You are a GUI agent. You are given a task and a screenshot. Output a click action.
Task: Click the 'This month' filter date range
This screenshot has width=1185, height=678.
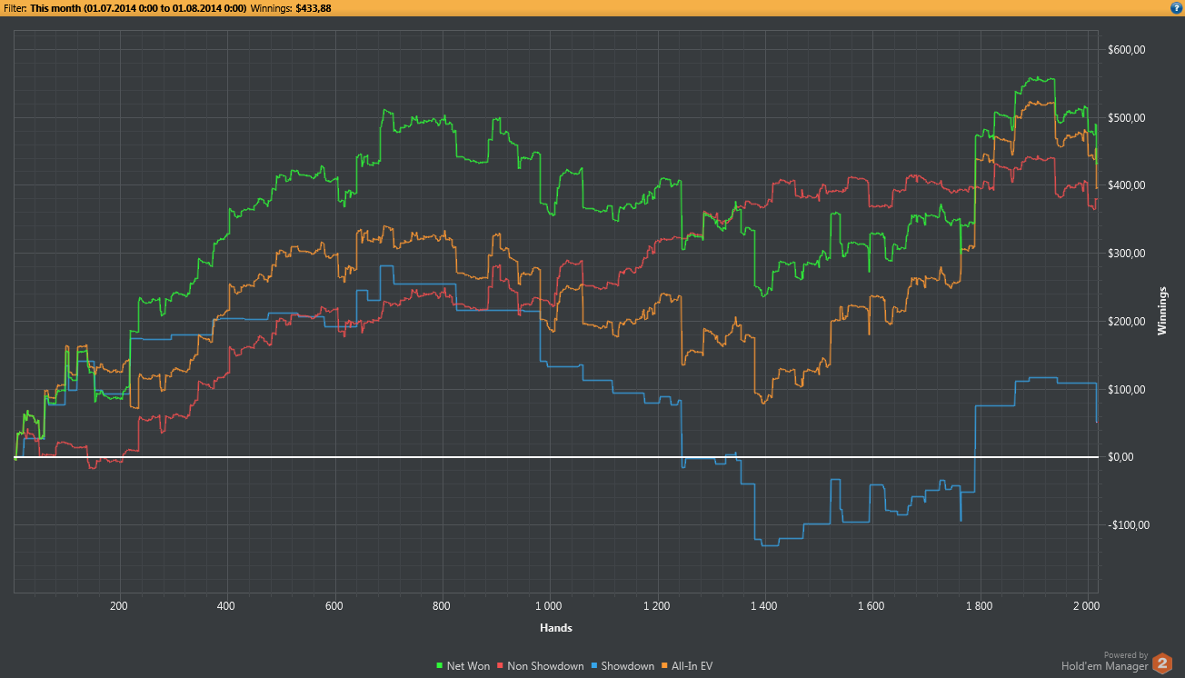tap(138, 7)
